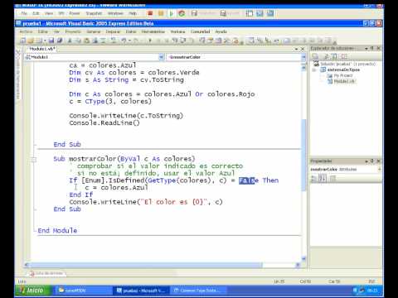Click the VMware snapshot floppy icon
This screenshot has height=298, width=398.
click(194, 13)
